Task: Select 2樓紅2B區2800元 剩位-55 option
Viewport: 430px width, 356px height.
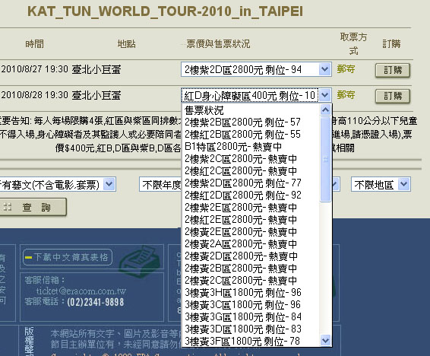Action: click(251, 134)
